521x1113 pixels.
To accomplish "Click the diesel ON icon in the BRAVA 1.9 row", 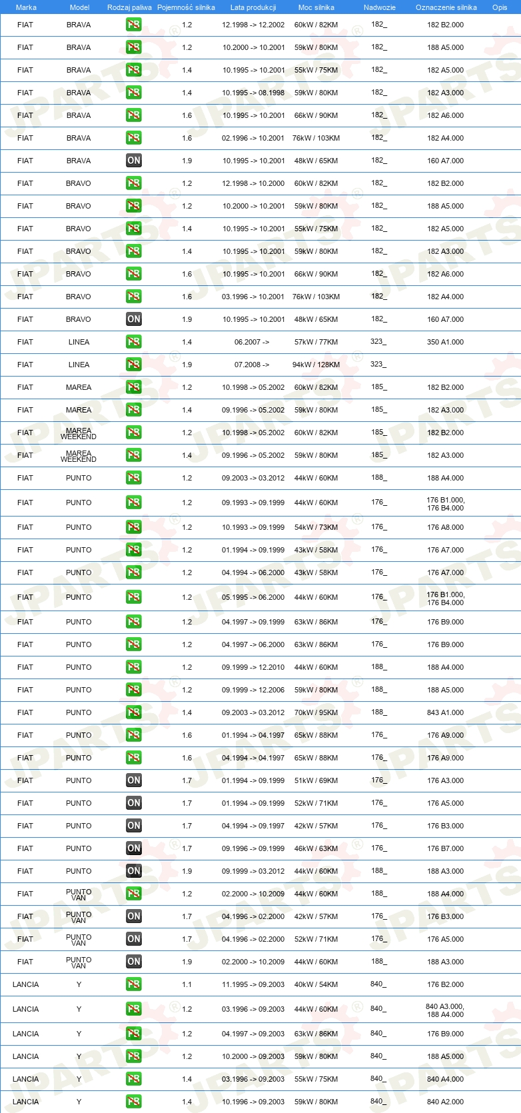I will [x=134, y=161].
